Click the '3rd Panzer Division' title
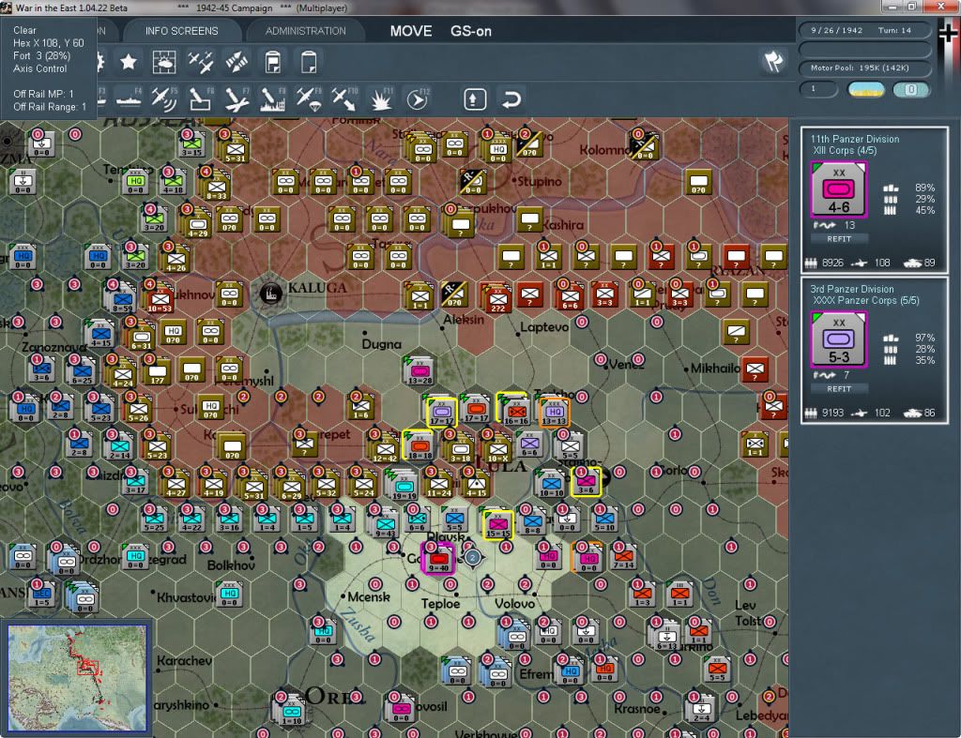 coord(851,289)
